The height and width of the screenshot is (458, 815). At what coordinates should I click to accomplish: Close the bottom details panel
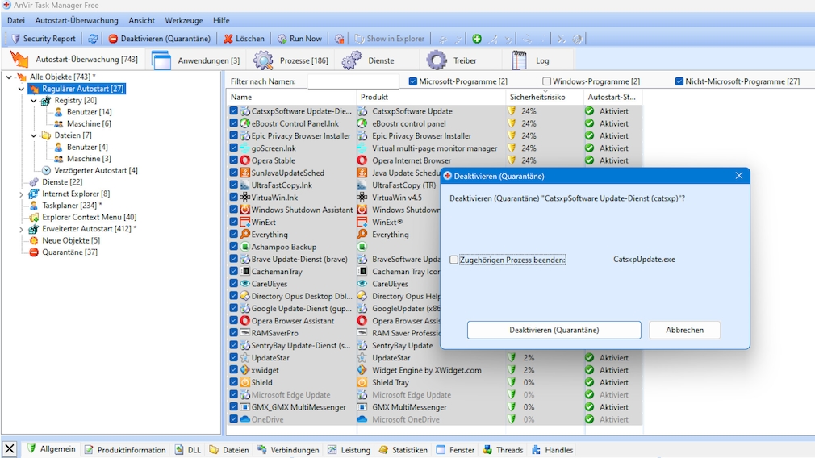(x=10, y=448)
